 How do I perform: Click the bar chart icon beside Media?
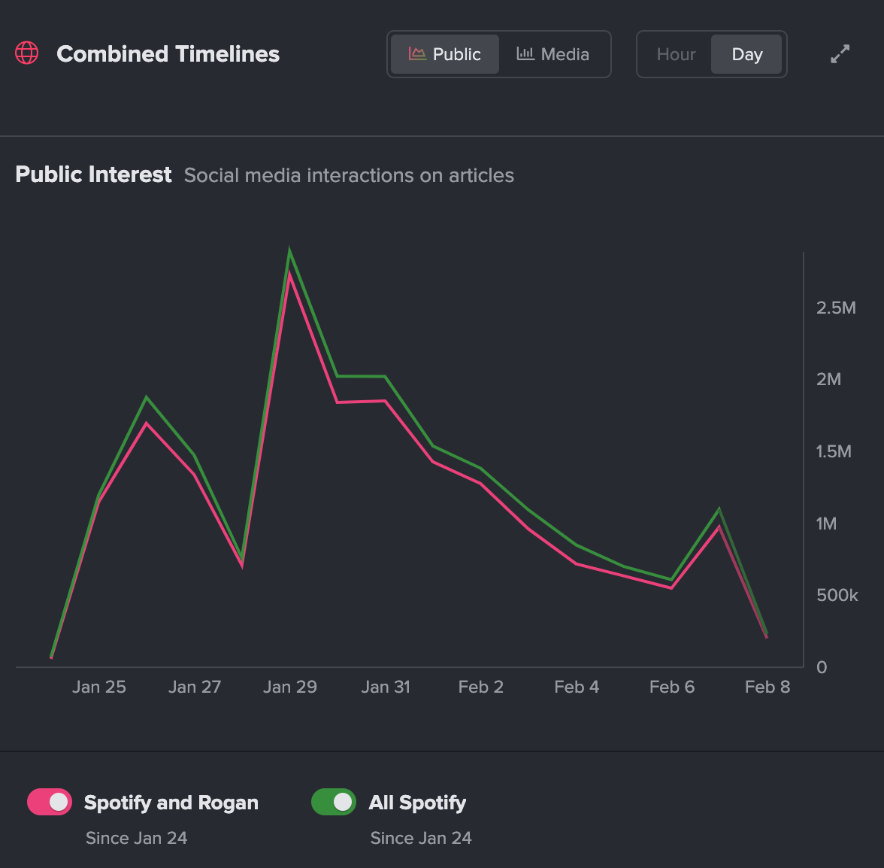click(x=525, y=53)
